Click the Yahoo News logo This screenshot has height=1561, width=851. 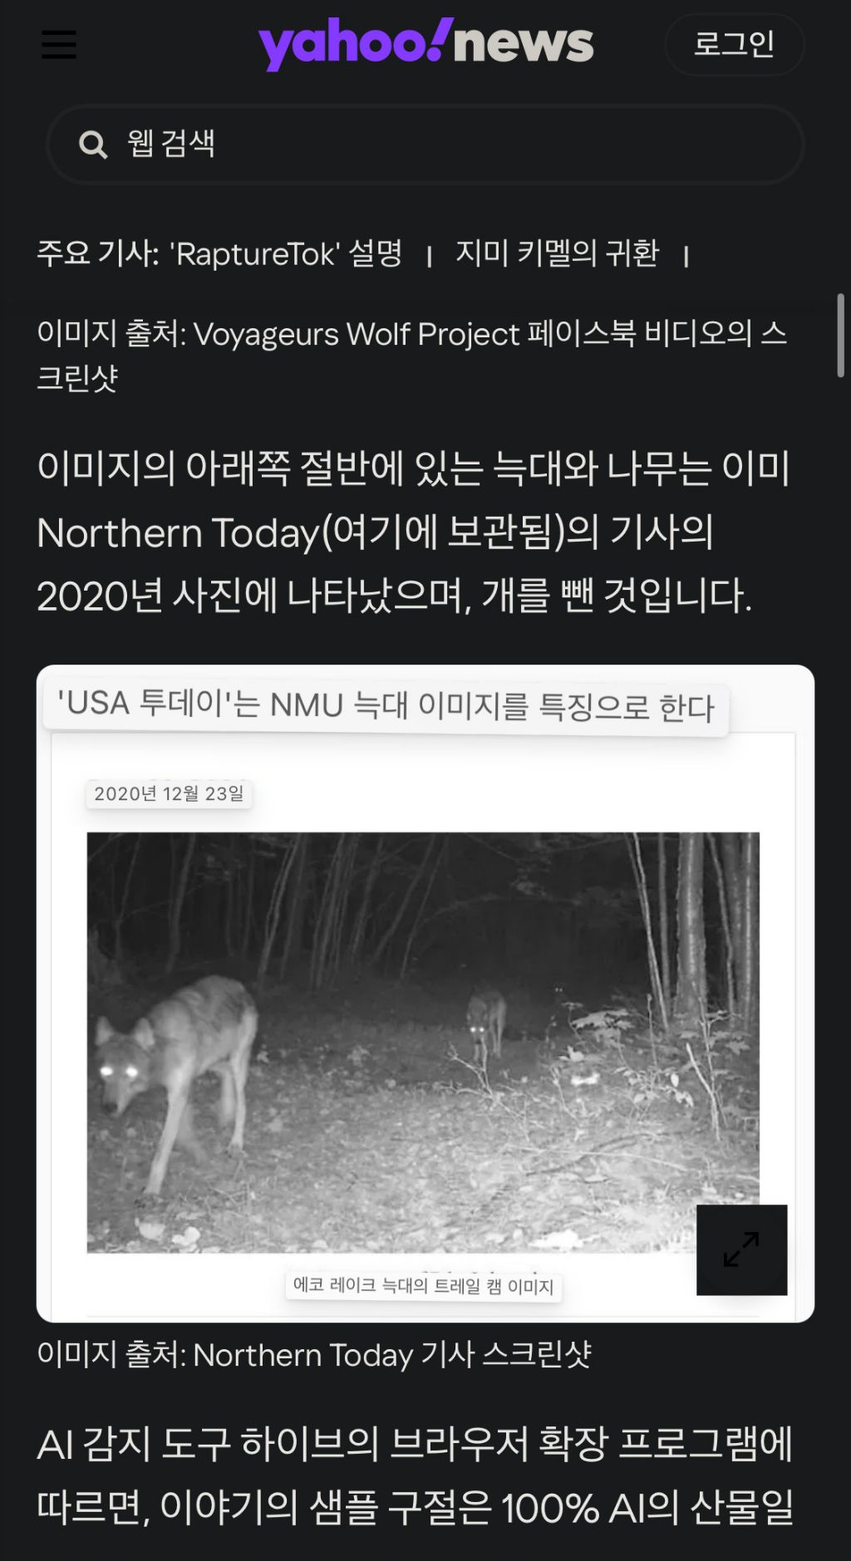[424, 43]
